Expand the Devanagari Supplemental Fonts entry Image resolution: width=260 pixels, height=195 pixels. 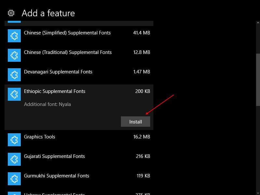pyautogui.click(x=79, y=75)
